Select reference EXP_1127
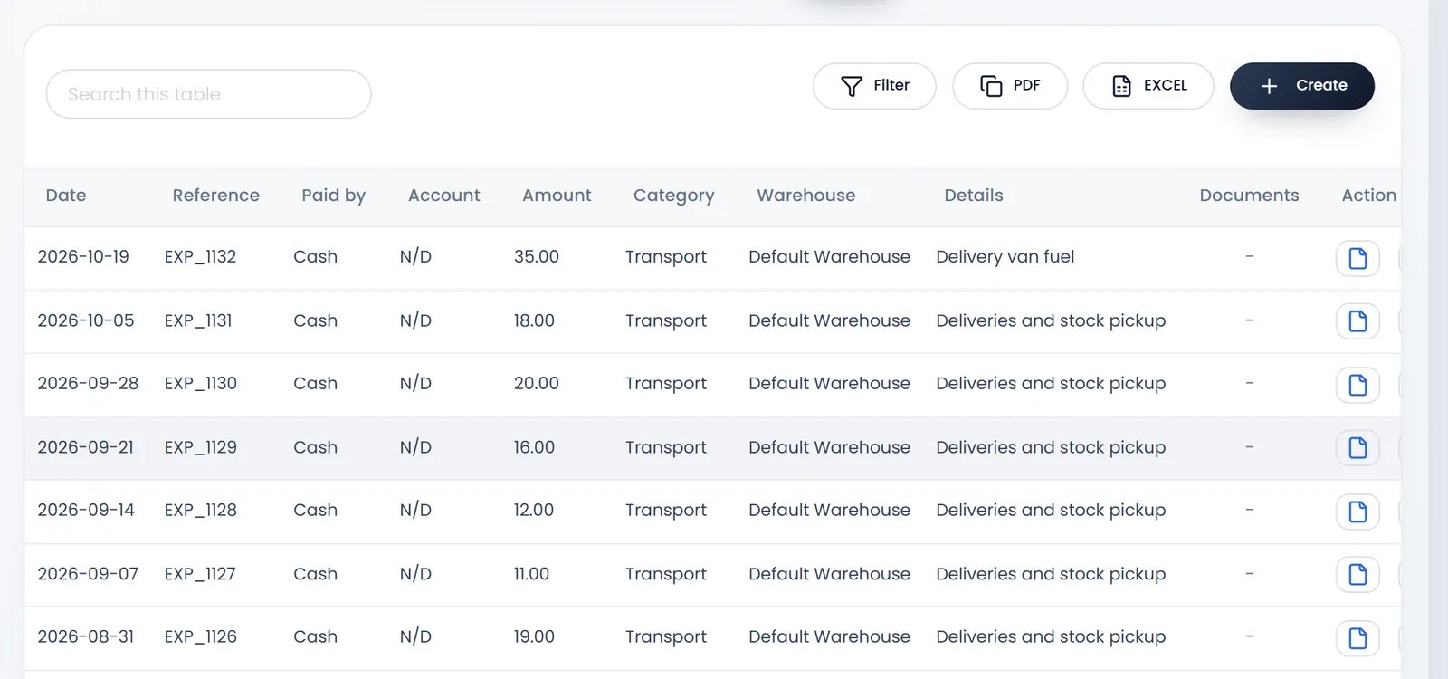1448x679 pixels. pos(200,574)
